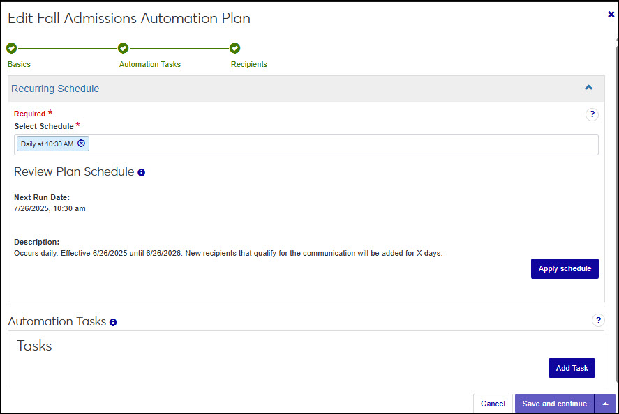Open the Save and continue options arrow
Image resolution: width=619 pixels, height=414 pixels.
tap(605, 404)
